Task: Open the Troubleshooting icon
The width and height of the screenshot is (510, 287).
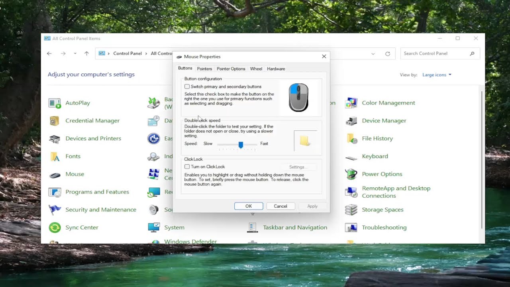Action: point(351,228)
